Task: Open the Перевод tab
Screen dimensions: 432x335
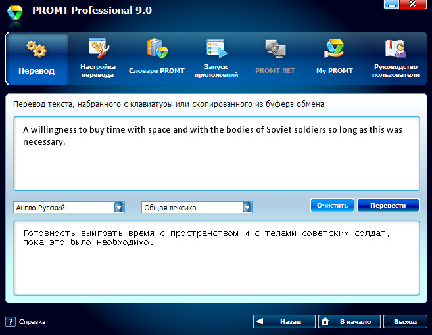Action: (x=37, y=58)
